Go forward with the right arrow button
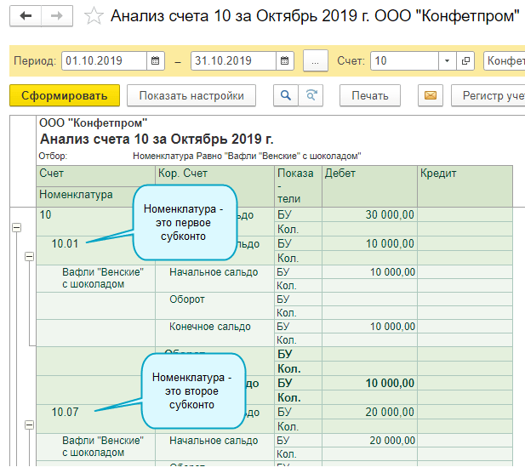Image resolution: width=525 pixels, height=473 pixels. click(x=57, y=15)
